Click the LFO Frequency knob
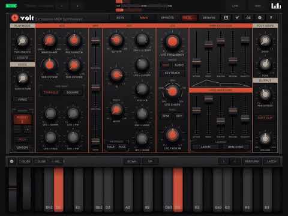Image resolution: width=288 pixels, height=216 pixels. point(172,42)
